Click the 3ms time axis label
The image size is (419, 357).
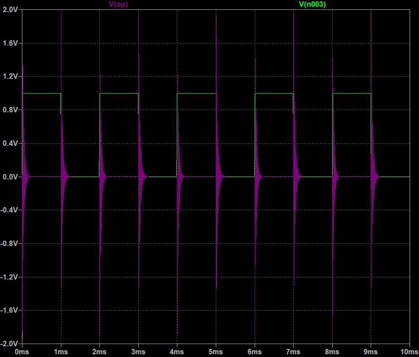(138, 352)
